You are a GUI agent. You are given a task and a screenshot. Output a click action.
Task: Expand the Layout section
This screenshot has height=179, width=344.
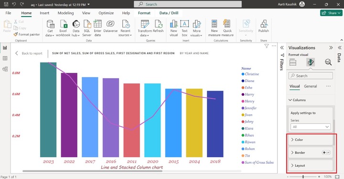click(x=311, y=166)
